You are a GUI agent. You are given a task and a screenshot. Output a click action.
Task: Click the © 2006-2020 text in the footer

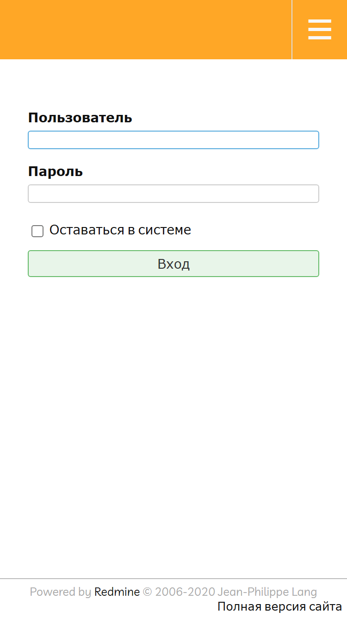[179, 592]
